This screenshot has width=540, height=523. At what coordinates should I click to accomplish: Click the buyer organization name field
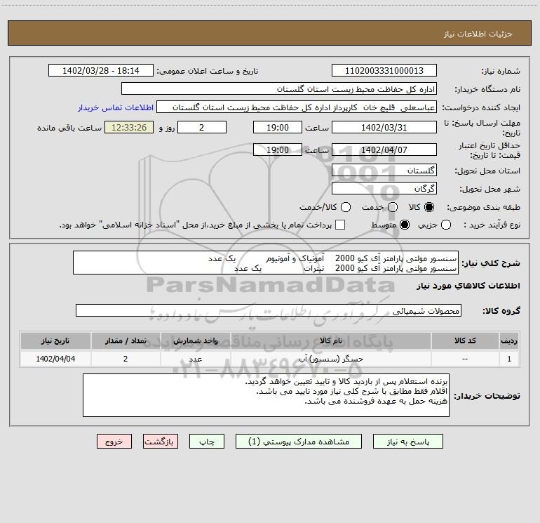279,89
